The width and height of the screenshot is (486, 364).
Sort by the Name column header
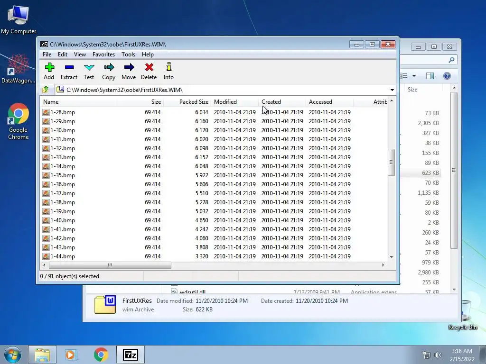pos(78,102)
